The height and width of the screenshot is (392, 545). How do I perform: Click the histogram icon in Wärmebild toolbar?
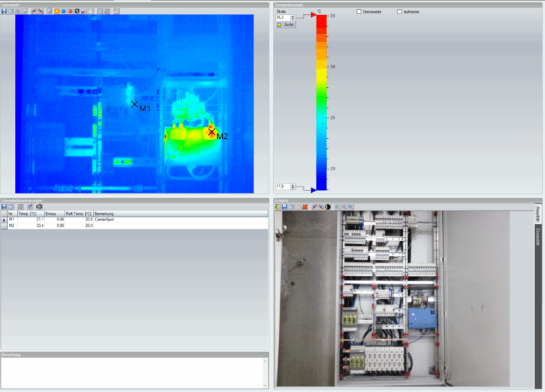pyautogui.click(x=84, y=11)
